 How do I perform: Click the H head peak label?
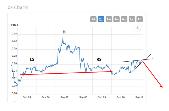64,32
